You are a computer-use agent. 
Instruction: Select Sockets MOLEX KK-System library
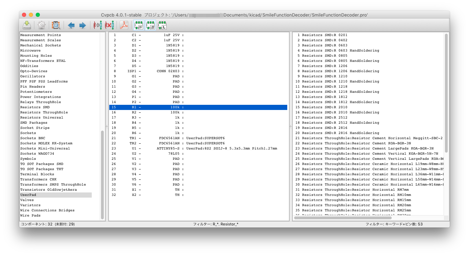pyautogui.click(x=46, y=143)
